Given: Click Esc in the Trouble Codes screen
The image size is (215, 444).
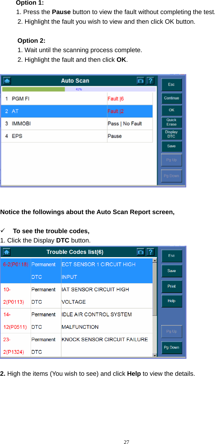Looking at the screenshot, I should (171, 256).
